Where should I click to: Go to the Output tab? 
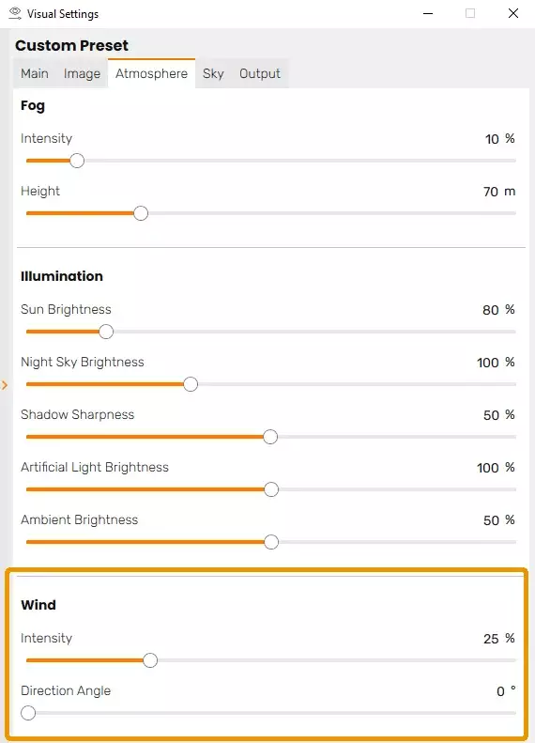click(260, 73)
